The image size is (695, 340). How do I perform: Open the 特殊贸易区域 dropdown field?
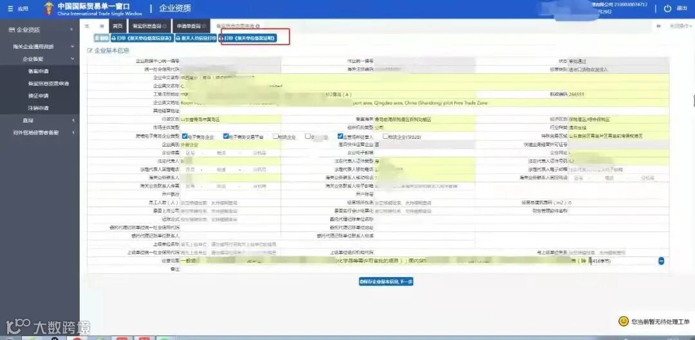618,136
